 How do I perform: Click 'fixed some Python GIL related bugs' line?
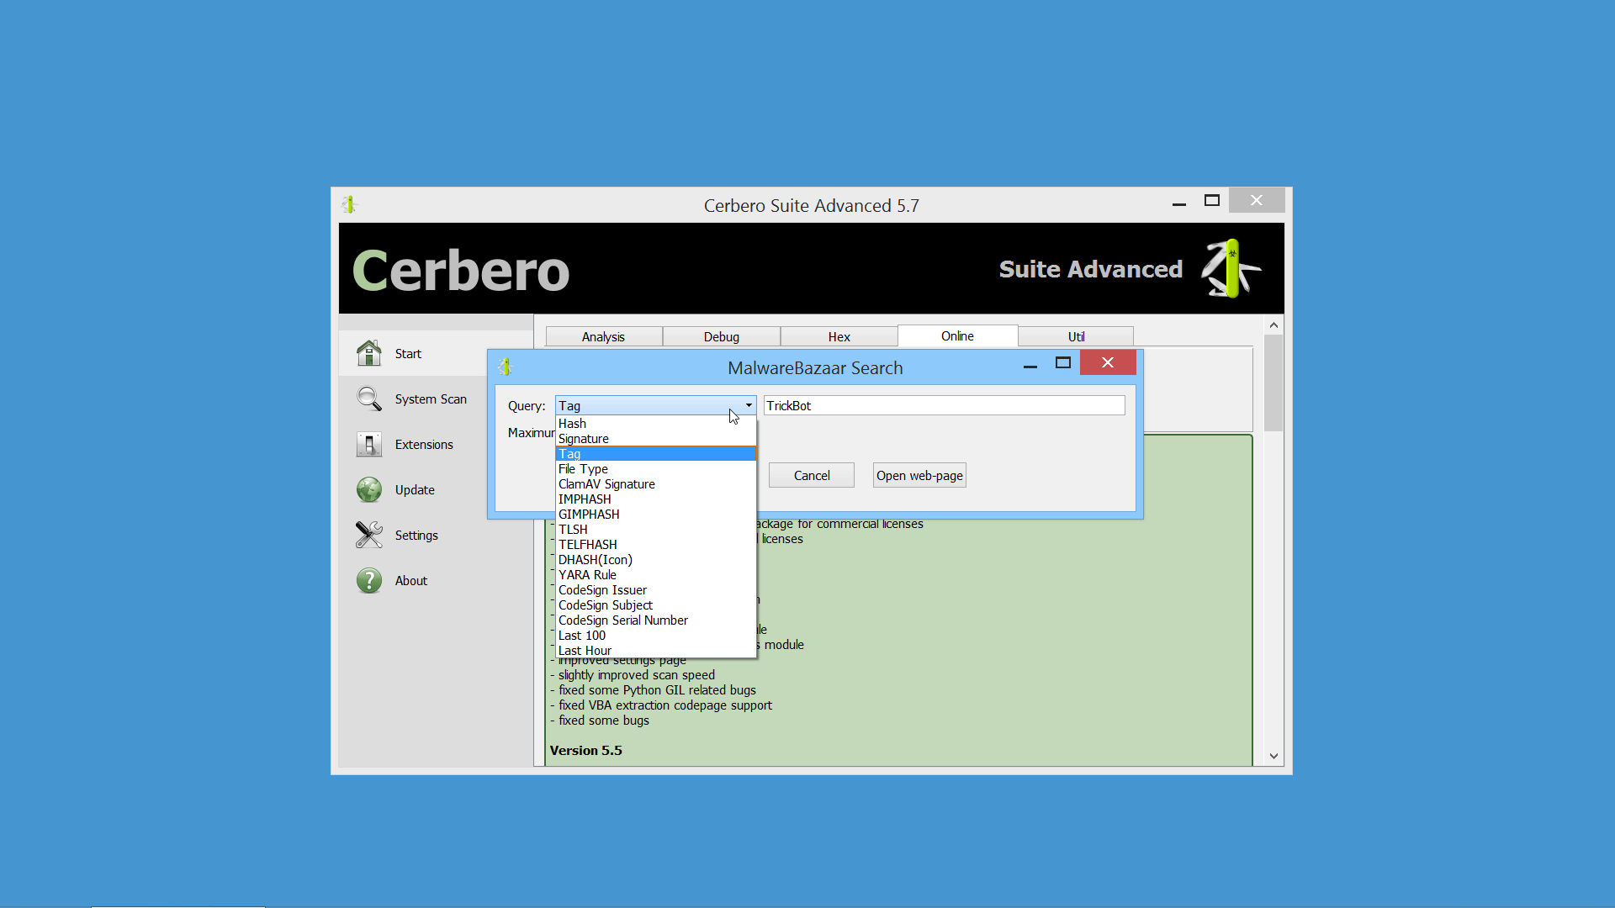657,690
